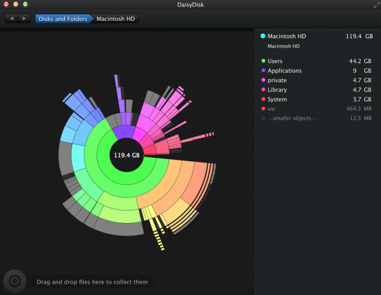This screenshot has height=295, width=381.
Task: Click the green dot beside Users
Action: [263, 61]
